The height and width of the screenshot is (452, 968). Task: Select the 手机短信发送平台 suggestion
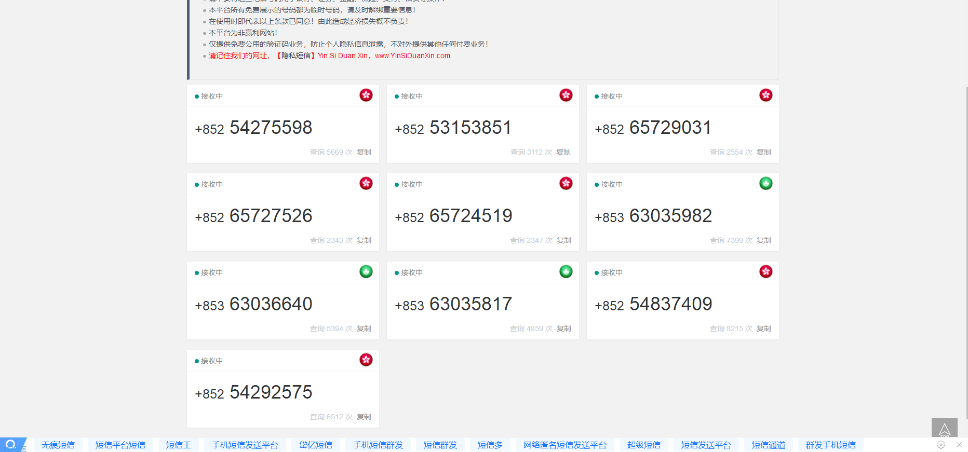245,445
